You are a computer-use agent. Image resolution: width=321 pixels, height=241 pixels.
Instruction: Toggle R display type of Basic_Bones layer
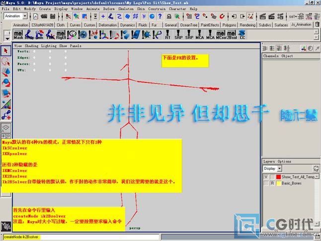272,183
